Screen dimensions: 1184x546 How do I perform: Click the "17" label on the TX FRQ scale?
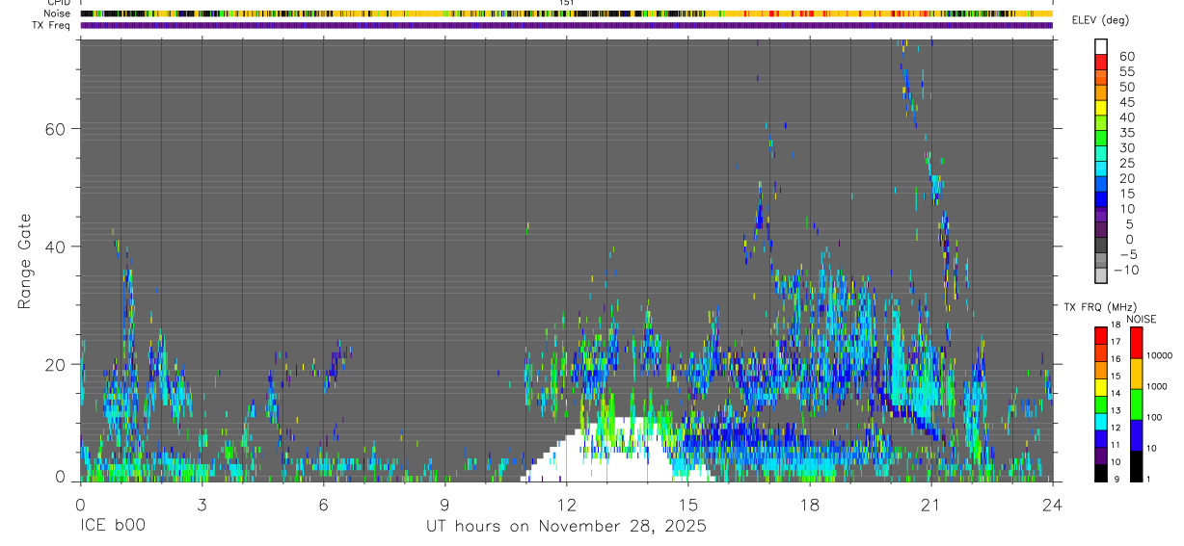pos(1115,342)
